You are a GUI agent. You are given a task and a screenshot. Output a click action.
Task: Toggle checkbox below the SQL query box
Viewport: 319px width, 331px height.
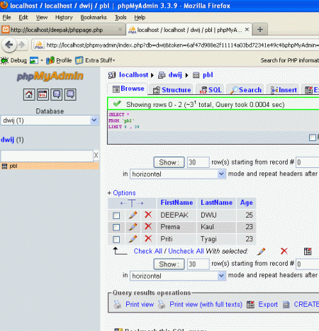(313, 138)
